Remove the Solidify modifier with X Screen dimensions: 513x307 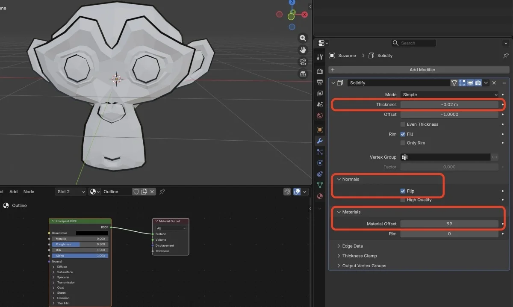point(494,83)
